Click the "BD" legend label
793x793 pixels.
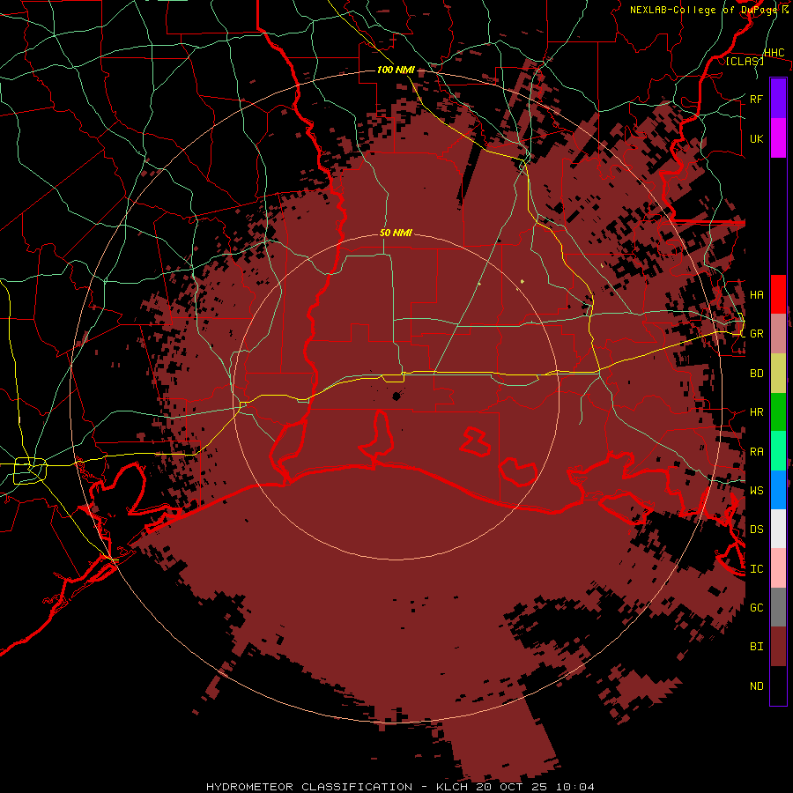point(756,374)
